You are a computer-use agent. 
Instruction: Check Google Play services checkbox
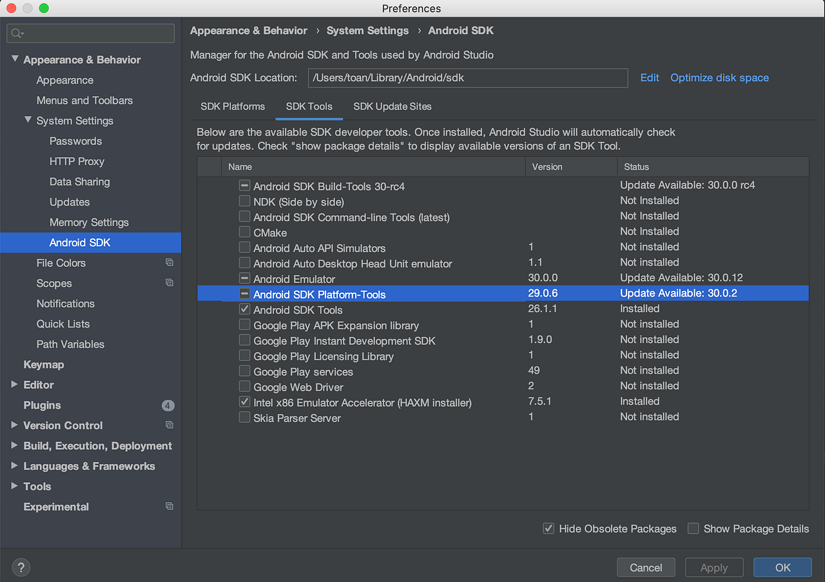[x=244, y=371]
